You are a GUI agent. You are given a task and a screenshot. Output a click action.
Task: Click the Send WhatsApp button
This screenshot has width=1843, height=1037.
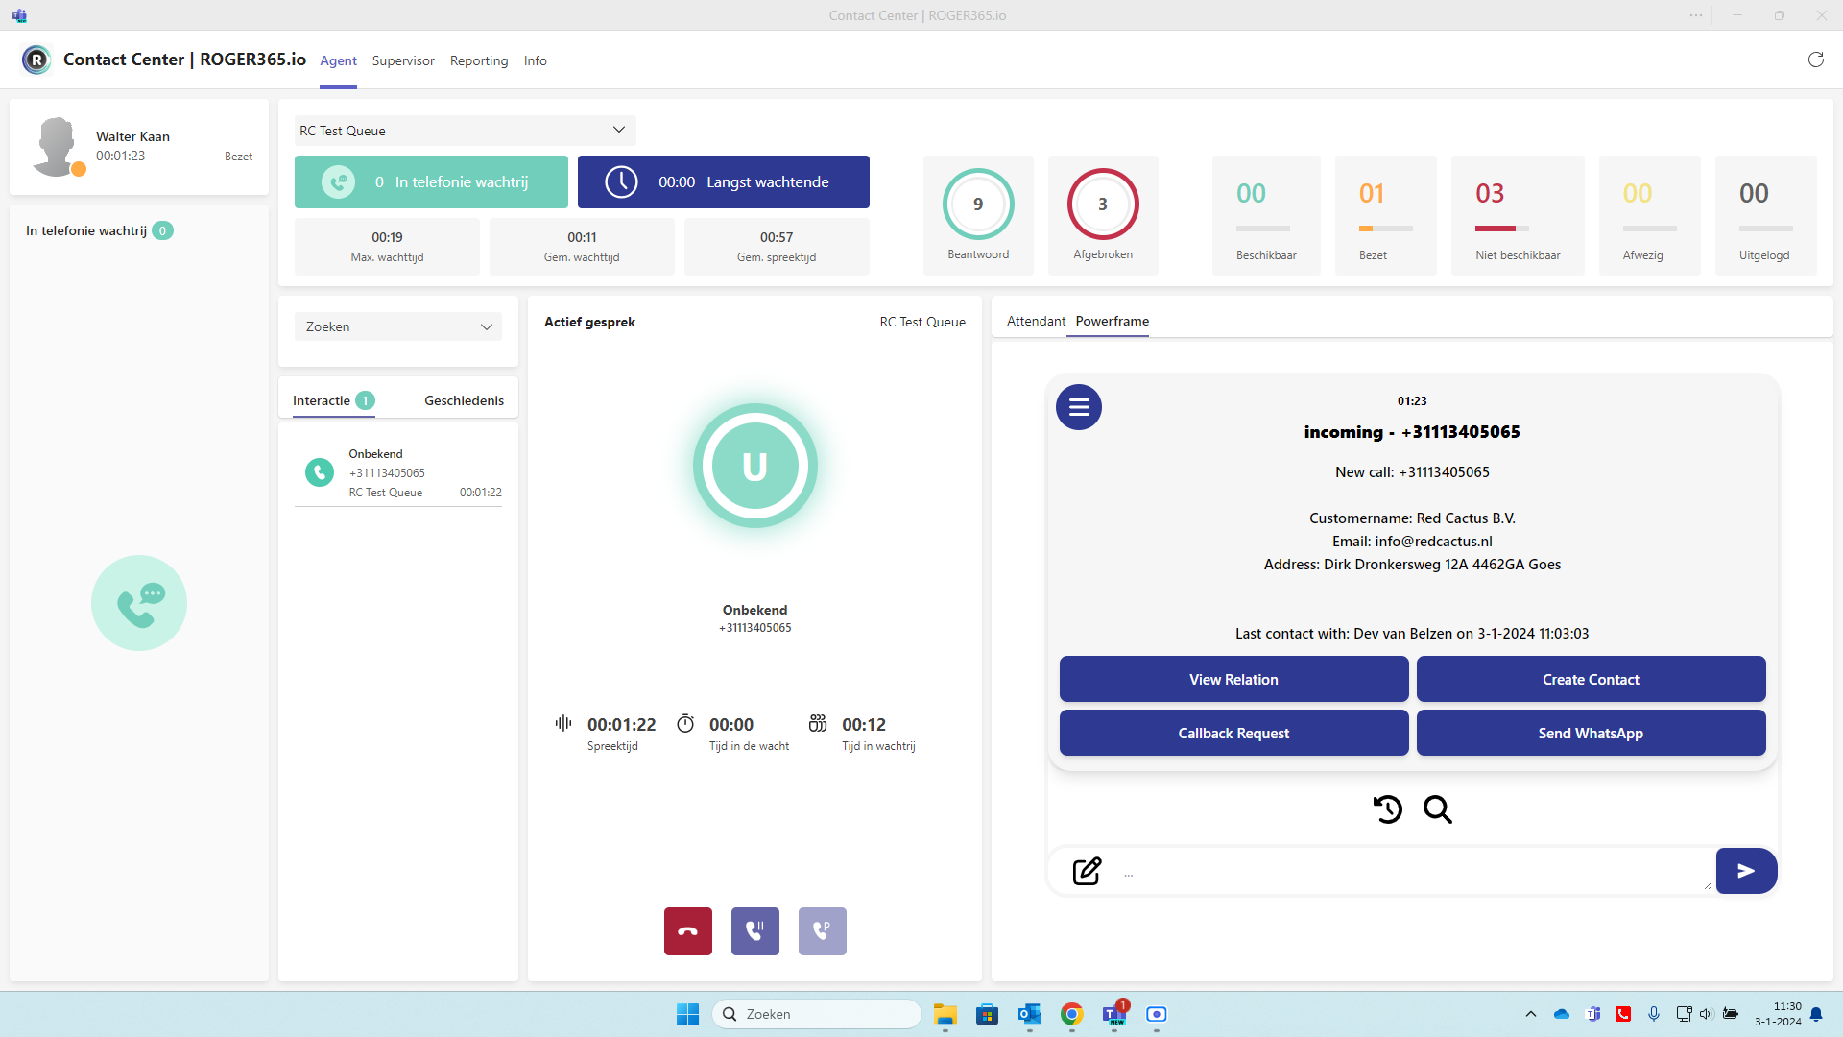point(1590,733)
